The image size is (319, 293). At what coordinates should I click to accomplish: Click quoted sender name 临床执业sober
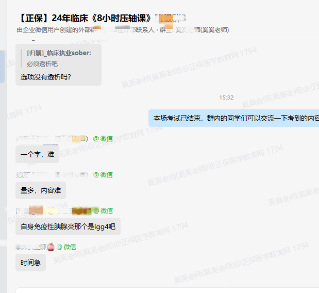coord(59,53)
